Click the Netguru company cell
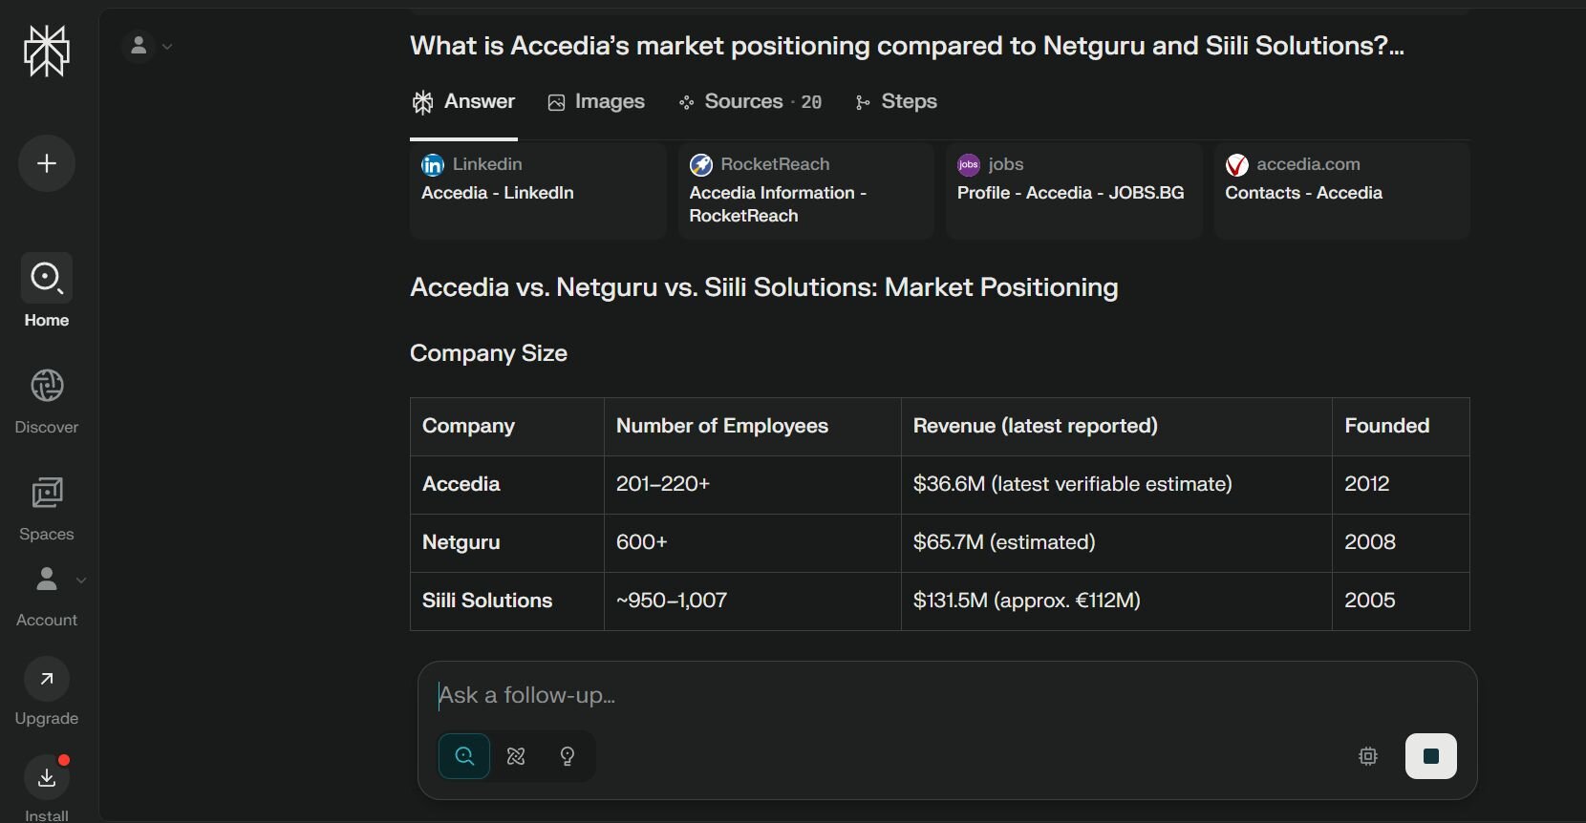 (x=507, y=542)
